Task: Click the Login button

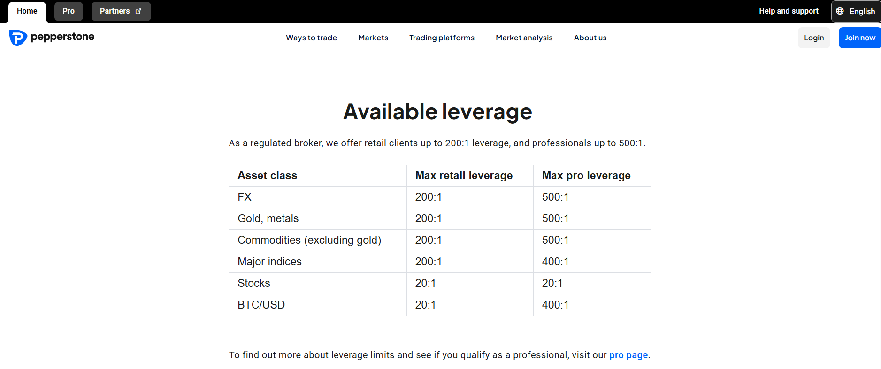Action: tap(814, 38)
